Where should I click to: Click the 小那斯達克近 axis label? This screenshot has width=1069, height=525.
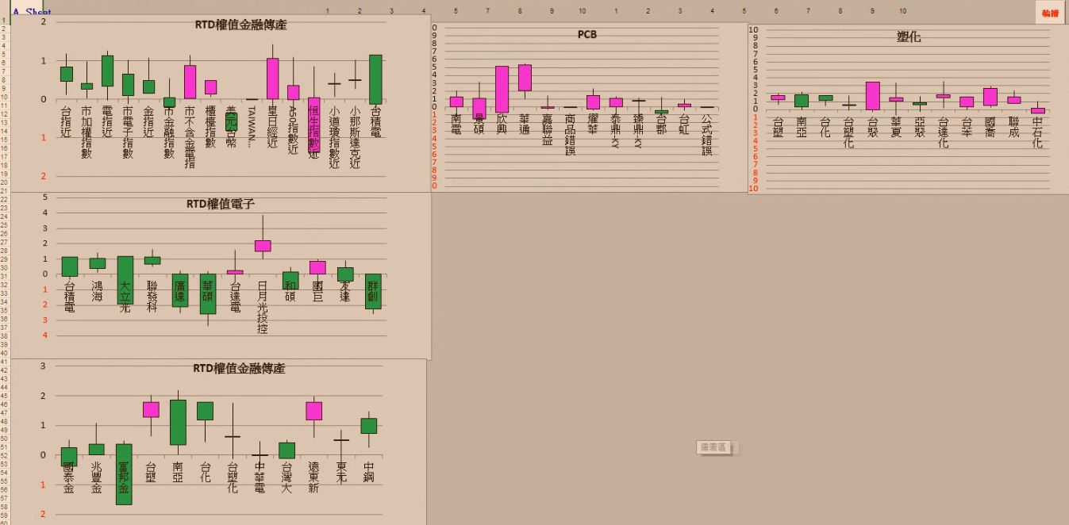click(355, 138)
